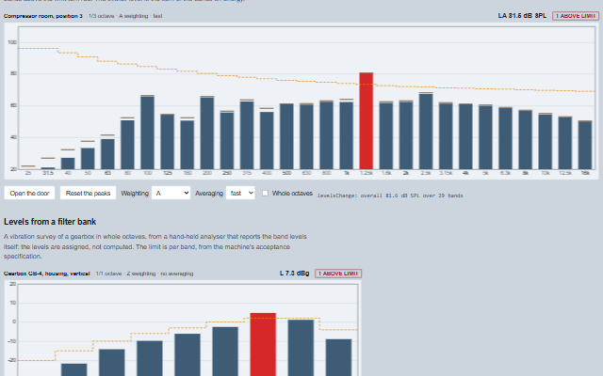Click the 1/3 octave · A weighting subtitle
603x376 pixels.
[125, 16]
